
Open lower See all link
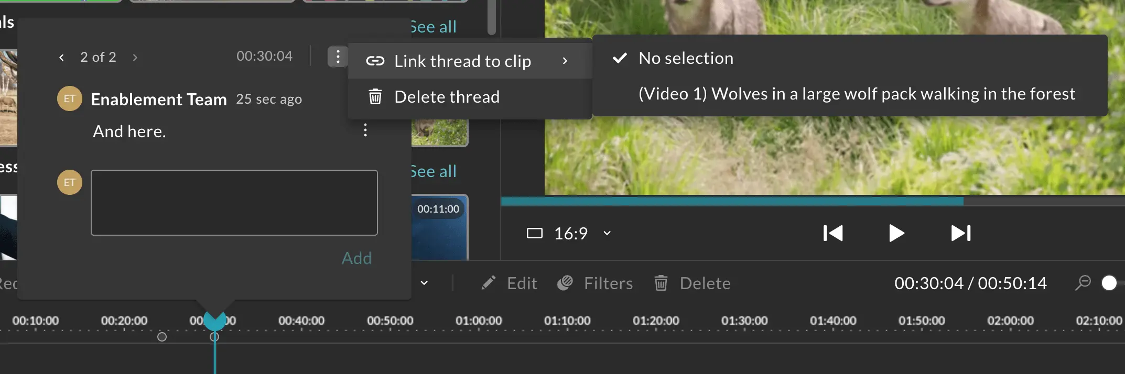point(433,171)
